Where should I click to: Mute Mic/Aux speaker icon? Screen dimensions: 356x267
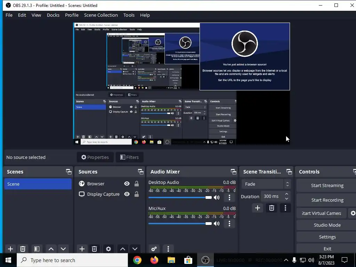pyautogui.click(x=217, y=224)
